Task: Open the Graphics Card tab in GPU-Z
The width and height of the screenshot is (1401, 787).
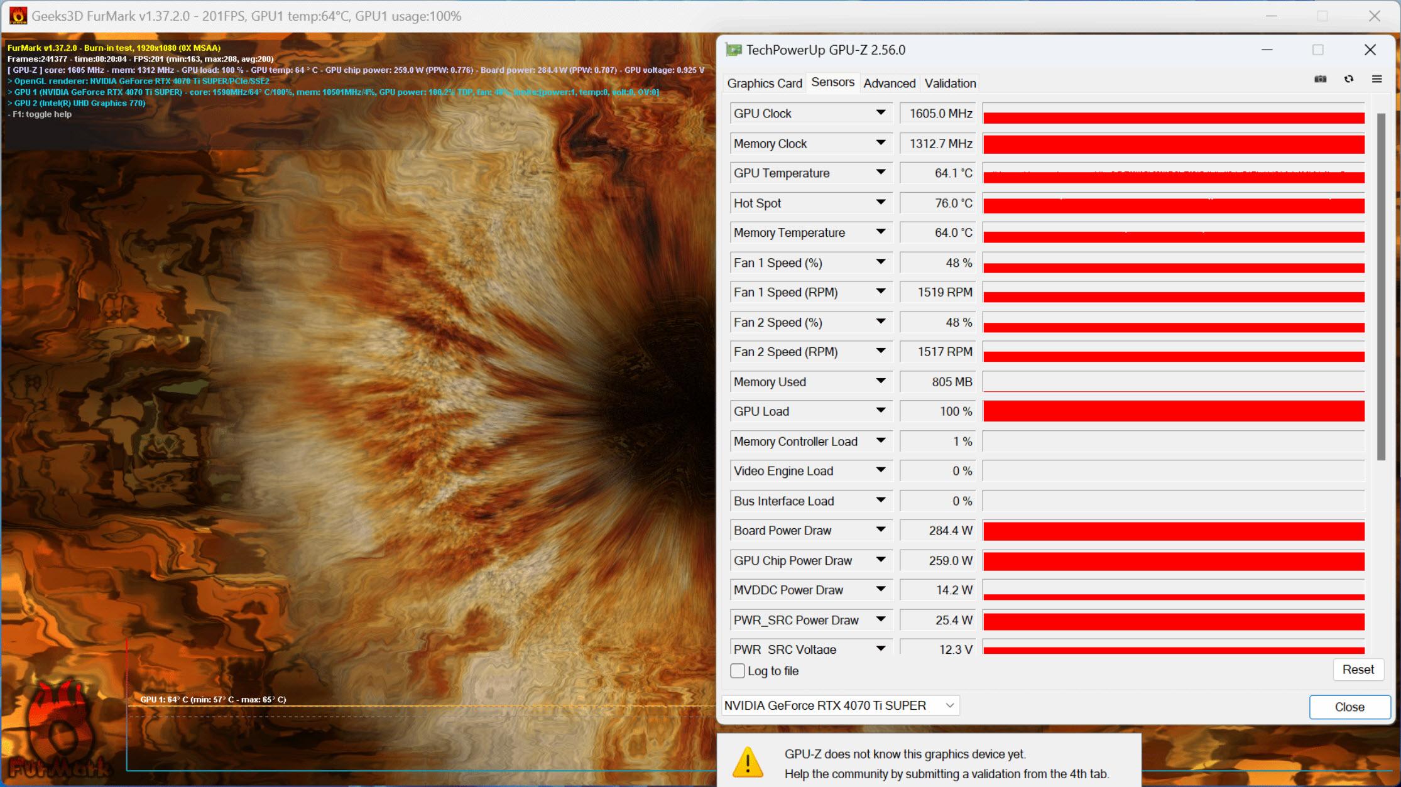Action: click(x=766, y=83)
